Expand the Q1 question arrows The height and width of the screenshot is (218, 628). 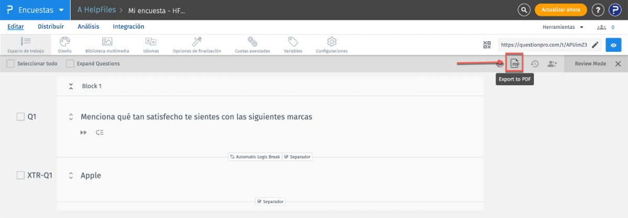[x=71, y=117]
